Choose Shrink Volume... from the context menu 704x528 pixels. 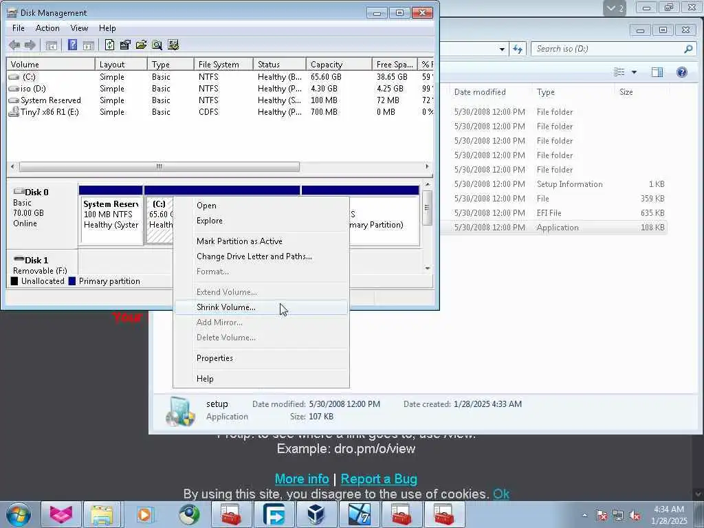261,307
